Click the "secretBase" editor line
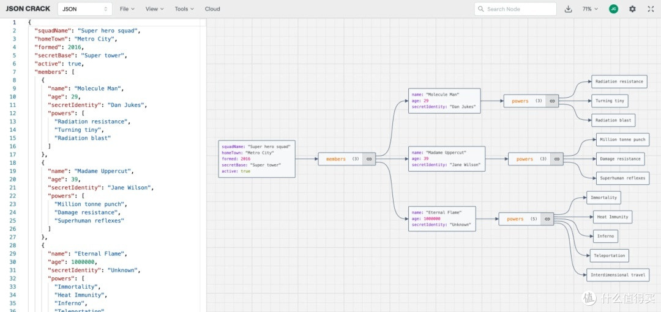 coord(81,55)
